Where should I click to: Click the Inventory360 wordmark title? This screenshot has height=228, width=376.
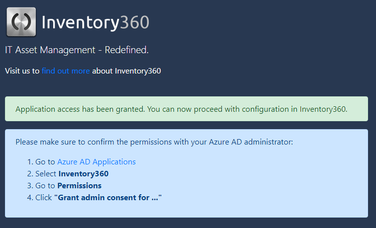(94, 23)
